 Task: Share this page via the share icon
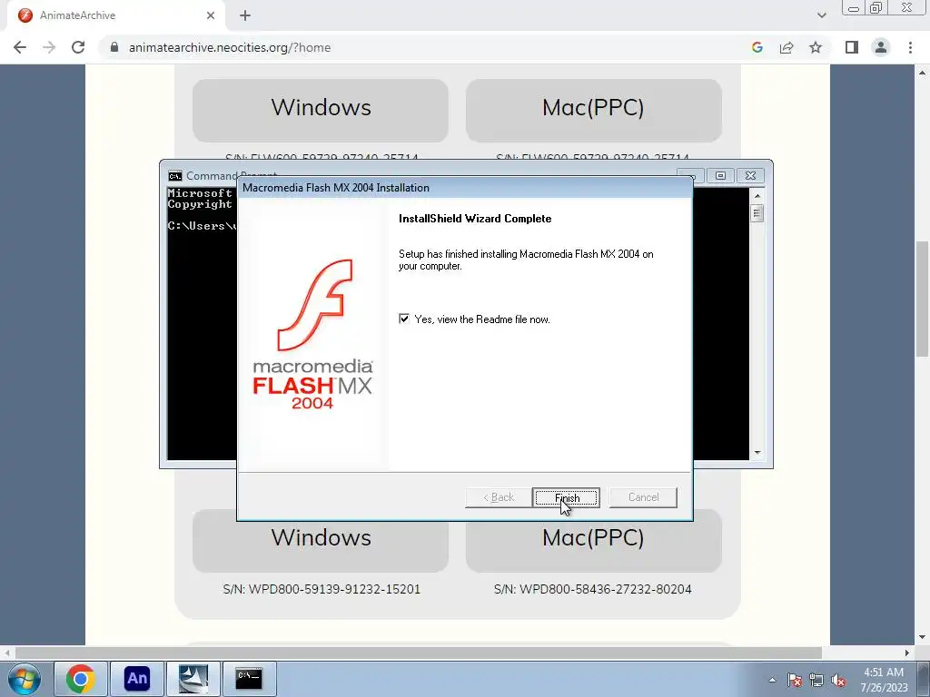click(x=787, y=47)
